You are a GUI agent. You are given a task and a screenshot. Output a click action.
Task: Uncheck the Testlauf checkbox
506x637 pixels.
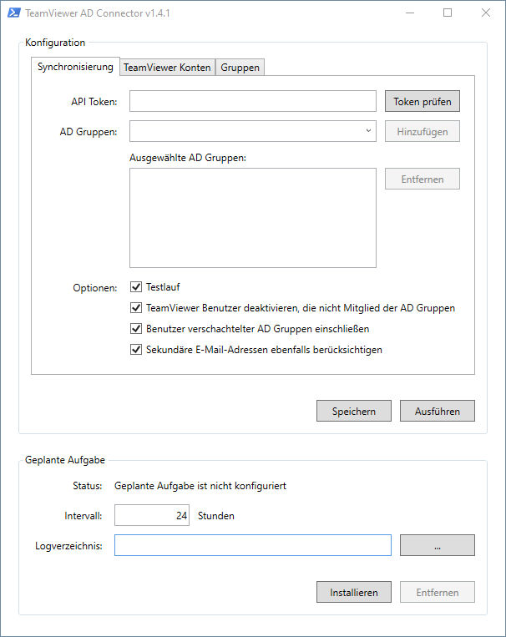pyautogui.click(x=136, y=287)
